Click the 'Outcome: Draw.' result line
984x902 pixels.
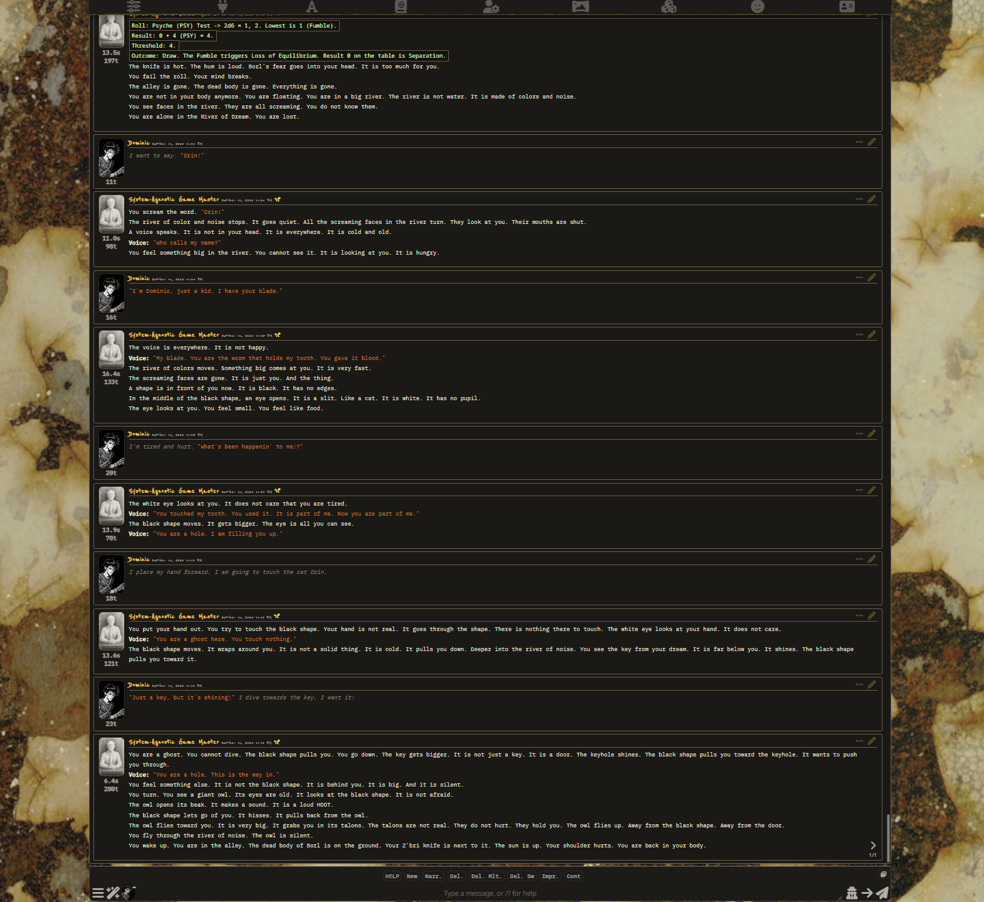pyautogui.click(x=288, y=56)
